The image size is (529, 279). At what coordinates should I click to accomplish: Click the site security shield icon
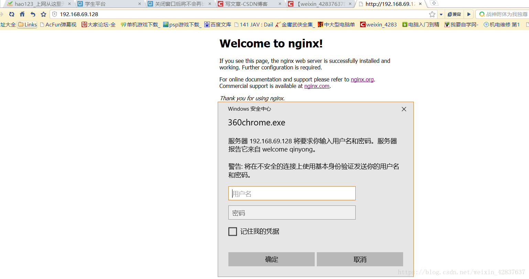[54, 14]
